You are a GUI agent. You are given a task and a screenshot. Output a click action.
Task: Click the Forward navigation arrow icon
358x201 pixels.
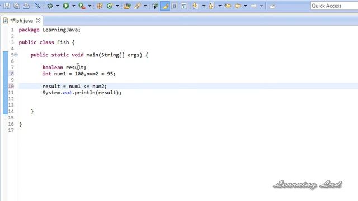(x=253, y=6)
